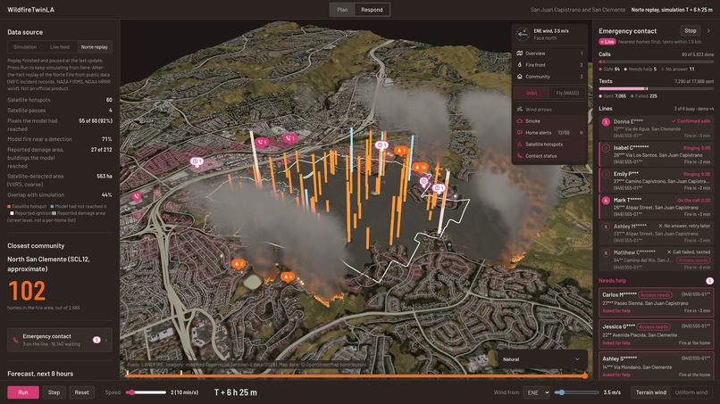Click the pink Live status badge
The width and height of the screenshot is (720, 404).
(607, 42)
